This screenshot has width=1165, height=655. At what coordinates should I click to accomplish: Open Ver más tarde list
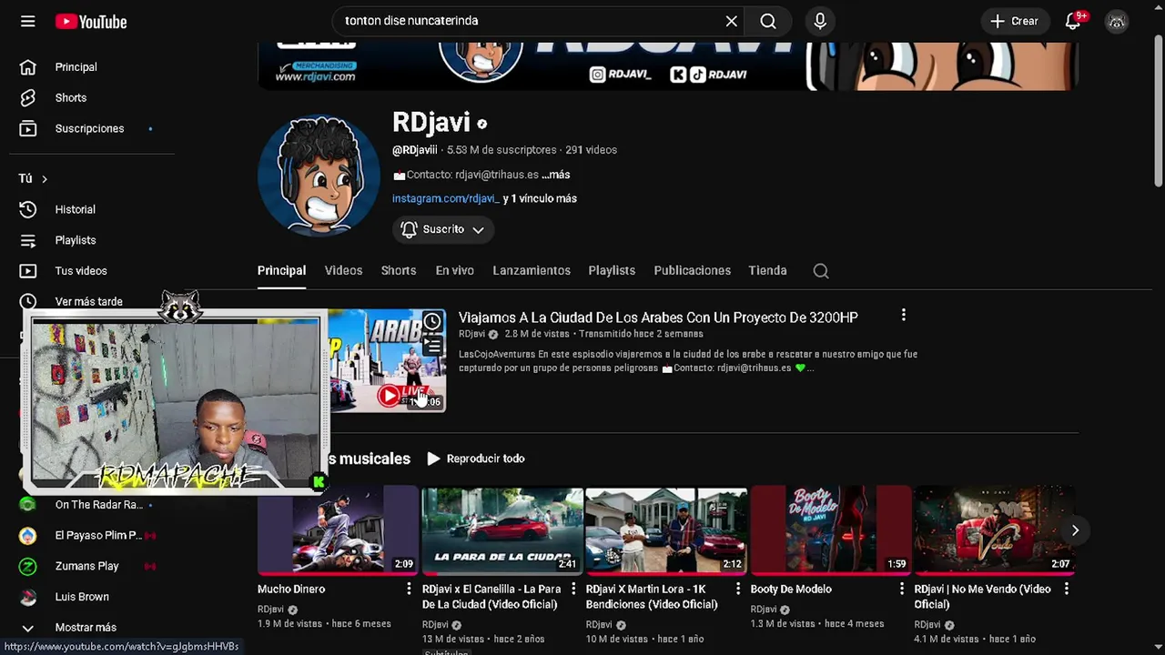(x=88, y=301)
